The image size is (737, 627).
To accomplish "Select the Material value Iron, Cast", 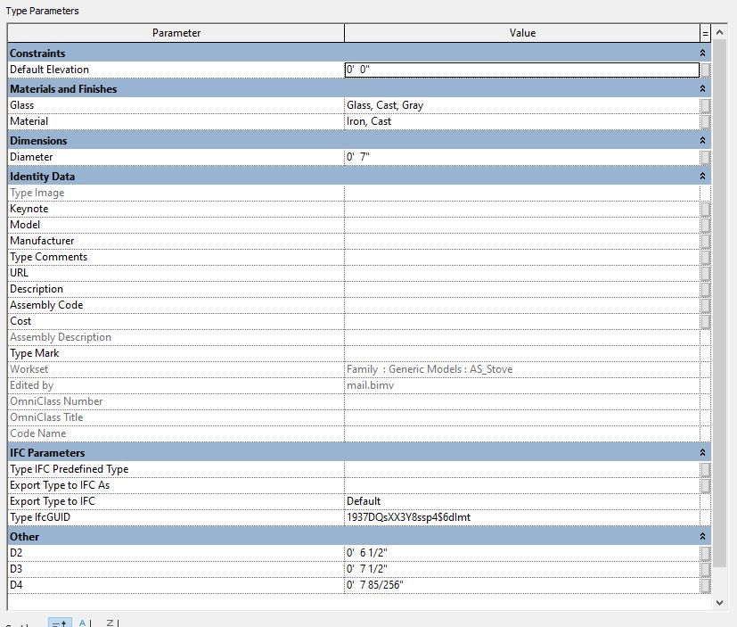I will pyautogui.click(x=521, y=121).
